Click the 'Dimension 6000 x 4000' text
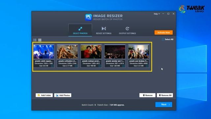211x119 pixels. click(138, 63)
